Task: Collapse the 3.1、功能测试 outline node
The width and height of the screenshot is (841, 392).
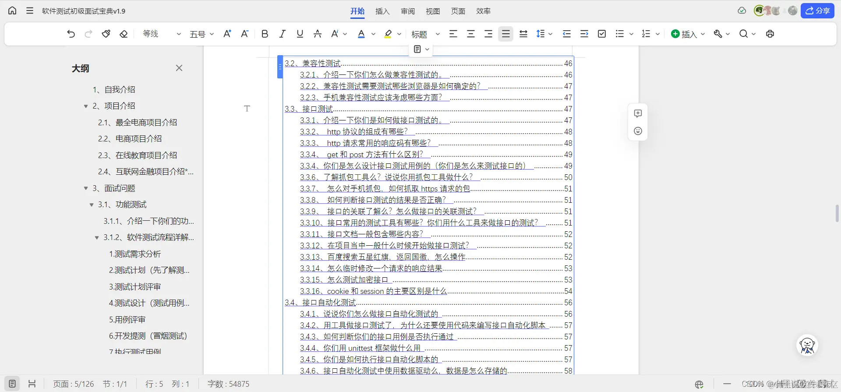Action: click(x=92, y=205)
